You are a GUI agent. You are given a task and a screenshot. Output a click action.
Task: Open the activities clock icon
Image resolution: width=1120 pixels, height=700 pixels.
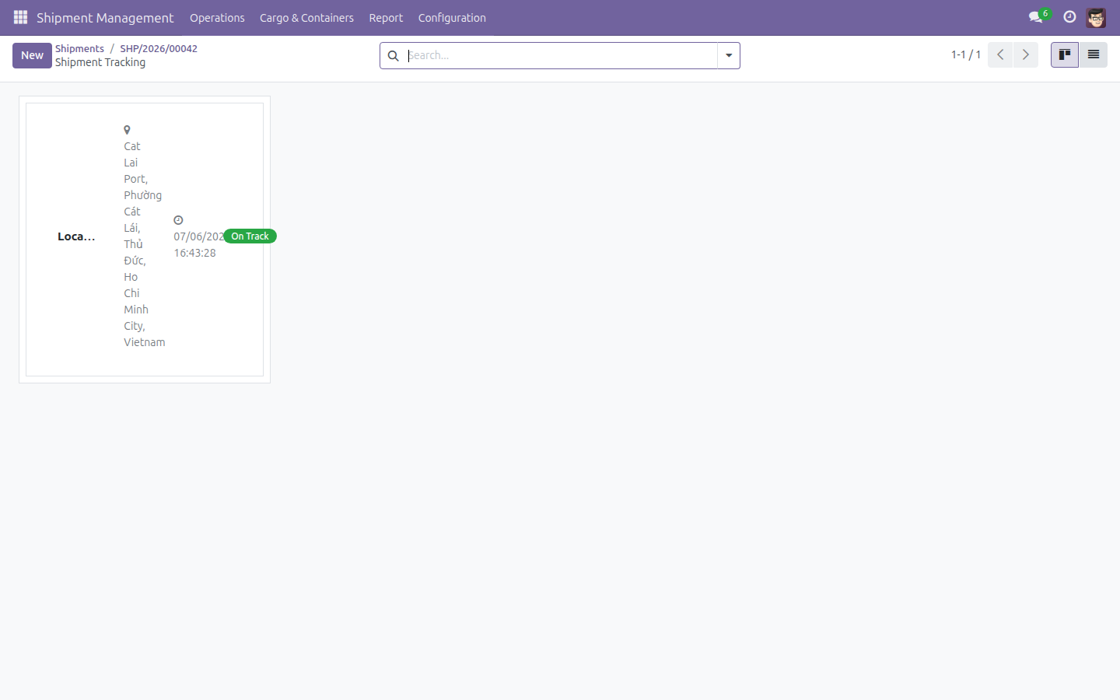tap(1069, 17)
